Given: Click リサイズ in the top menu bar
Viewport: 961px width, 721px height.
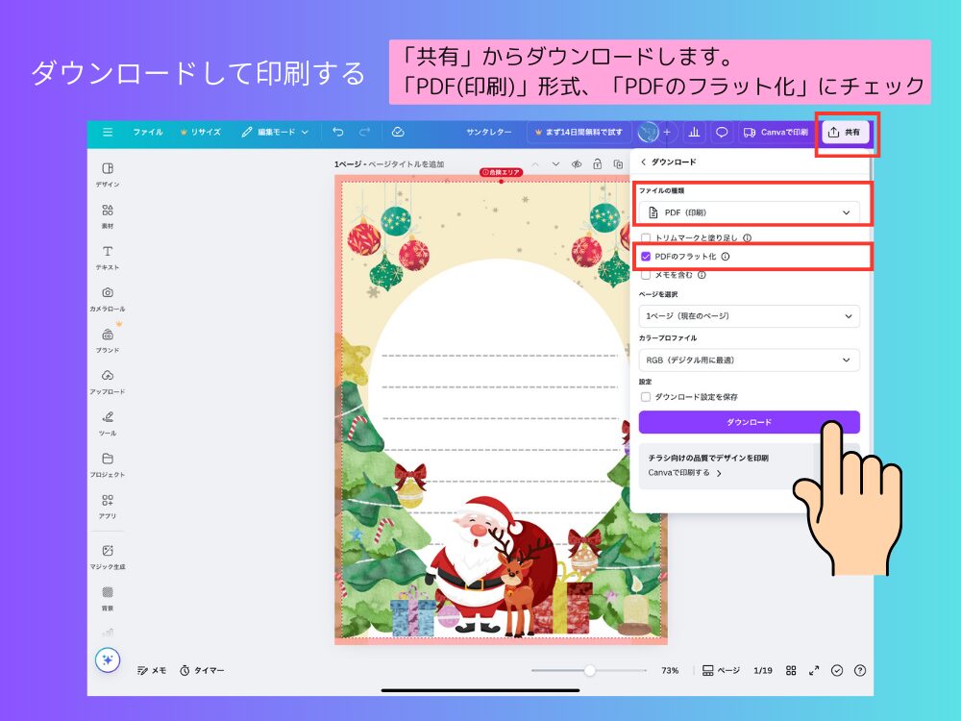Looking at the screenshot, I should pos(206,132).
